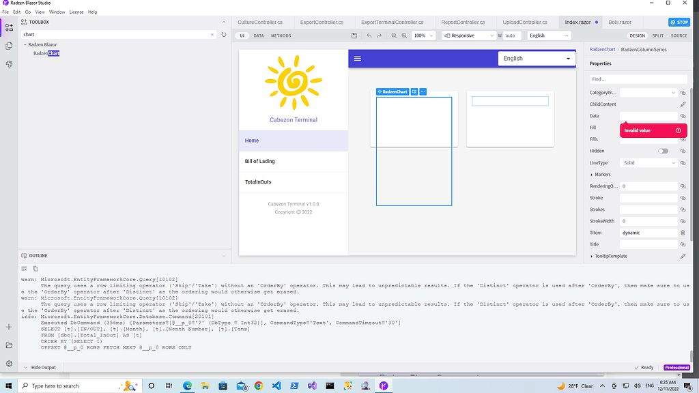
Task: Redo using the toolbar arrow
Action: 378,35
